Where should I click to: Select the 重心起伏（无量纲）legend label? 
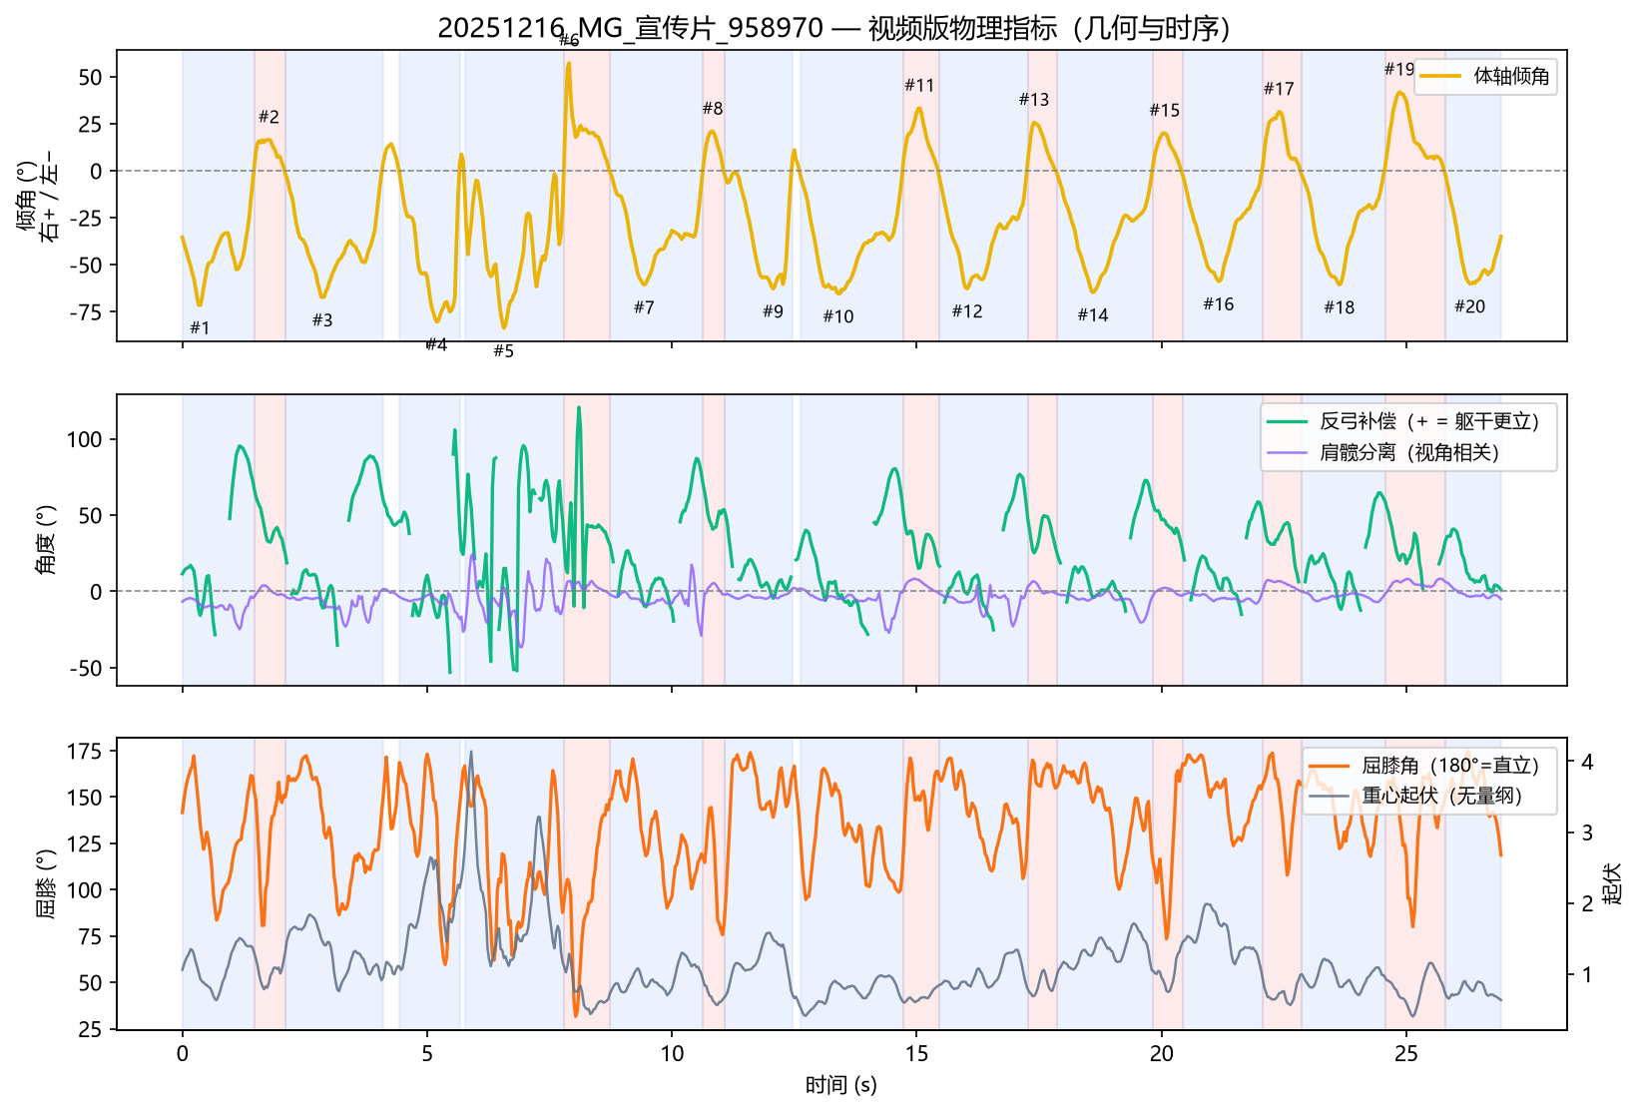[1442, 797]
